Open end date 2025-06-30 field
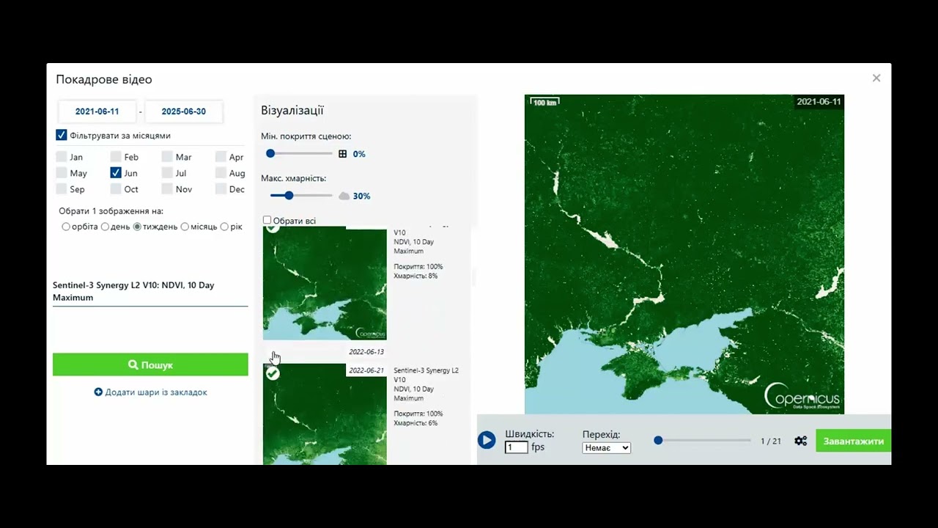The height and width of the screenshot is (528, 938). click(x=183, y=111)
